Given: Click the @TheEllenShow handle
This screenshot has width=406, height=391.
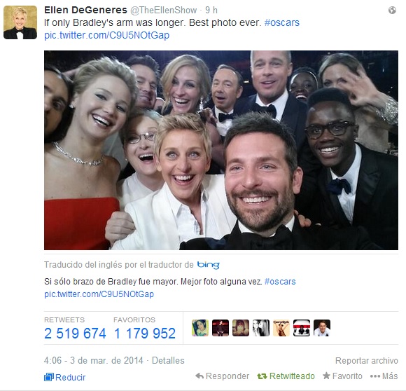Looking at the screenshot, I should pos(163,10).
